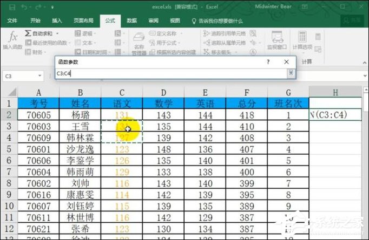Collapse the ribbon with the chevron
369x240 pixels.
pyautogui.click(x=365, y=63)
